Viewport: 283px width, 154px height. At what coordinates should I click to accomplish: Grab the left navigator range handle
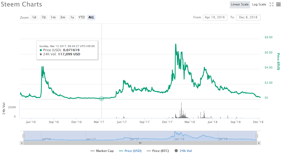(23, 136)
